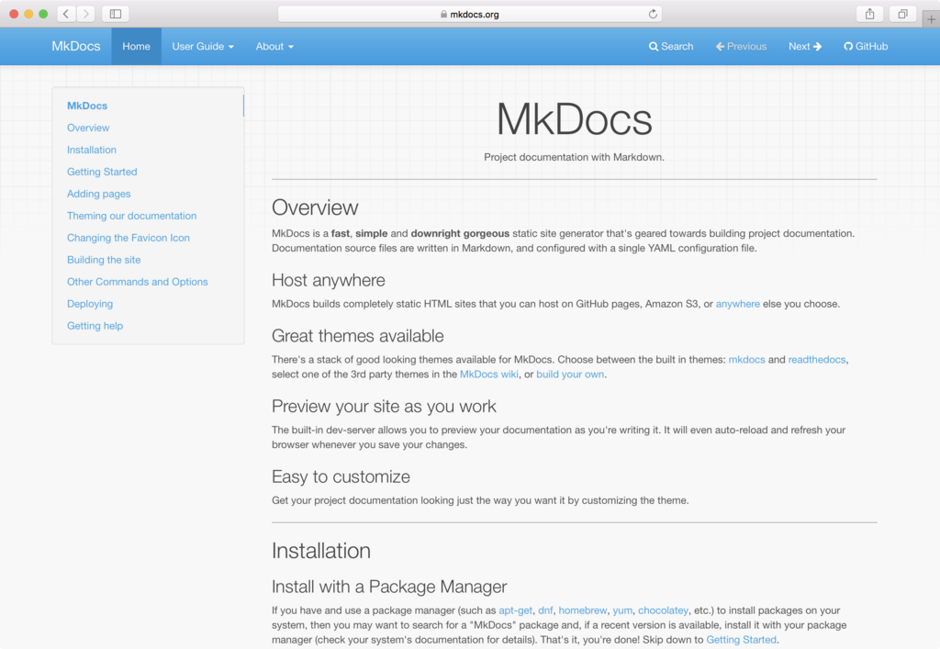Image resolution: width=940 pixels, height=649 pixels.
Task: Click the Preview your site as you work heading
Action: point(384,407)
